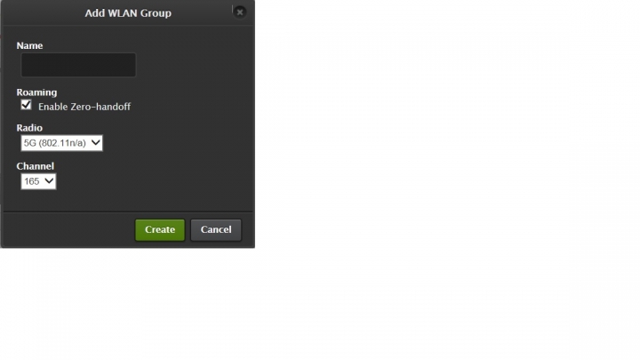This screenshot has height=360, width=640.
Task: Click the Name field label
Action: pos(29,45)
